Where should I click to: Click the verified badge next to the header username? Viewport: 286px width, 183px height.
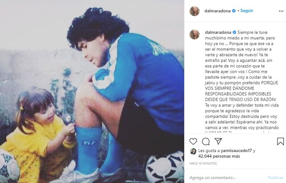[234, 11]
